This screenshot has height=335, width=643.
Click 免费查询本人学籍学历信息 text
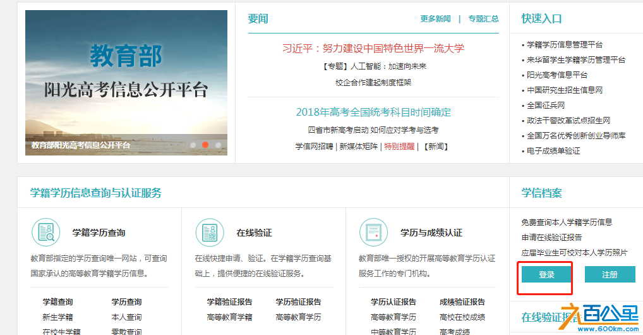click(x=567, y=222)
